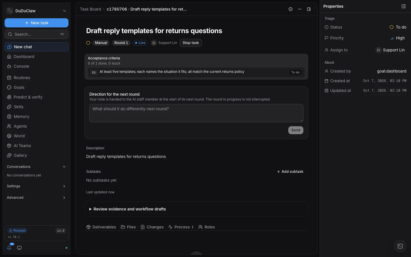The height and width of the screenshot is (257, 411).
Task: Click the New task button
Action: click(x=37, y=23)
